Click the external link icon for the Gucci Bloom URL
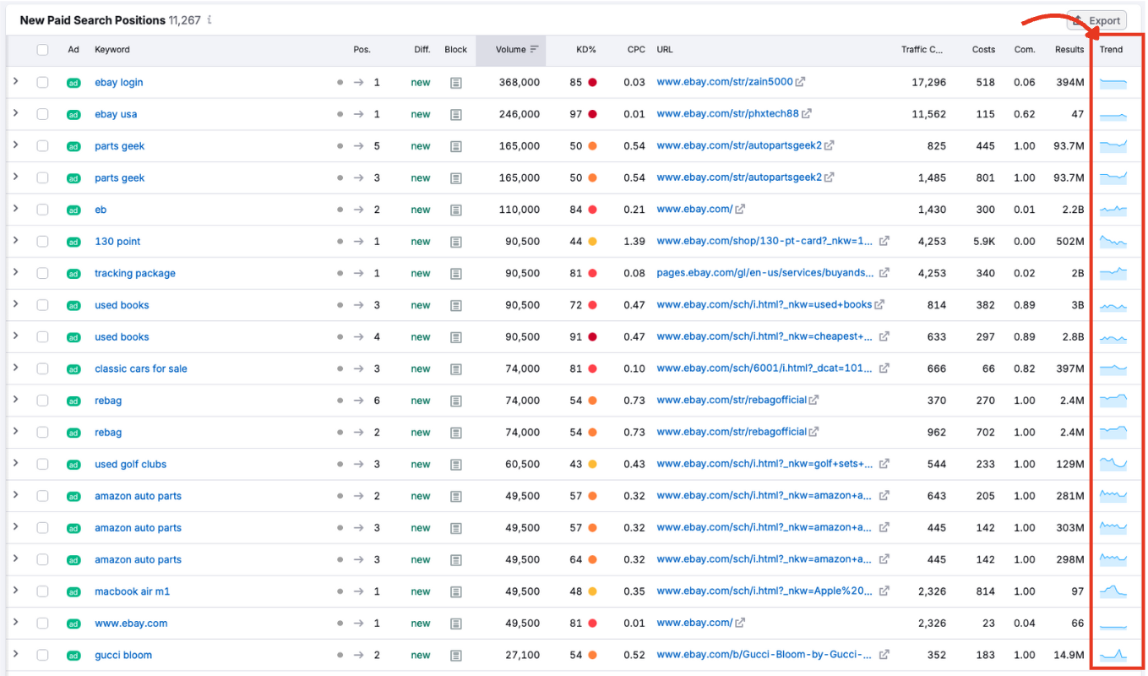Image resolution: width=1148 pixels, height=676 pixels. 884,655
